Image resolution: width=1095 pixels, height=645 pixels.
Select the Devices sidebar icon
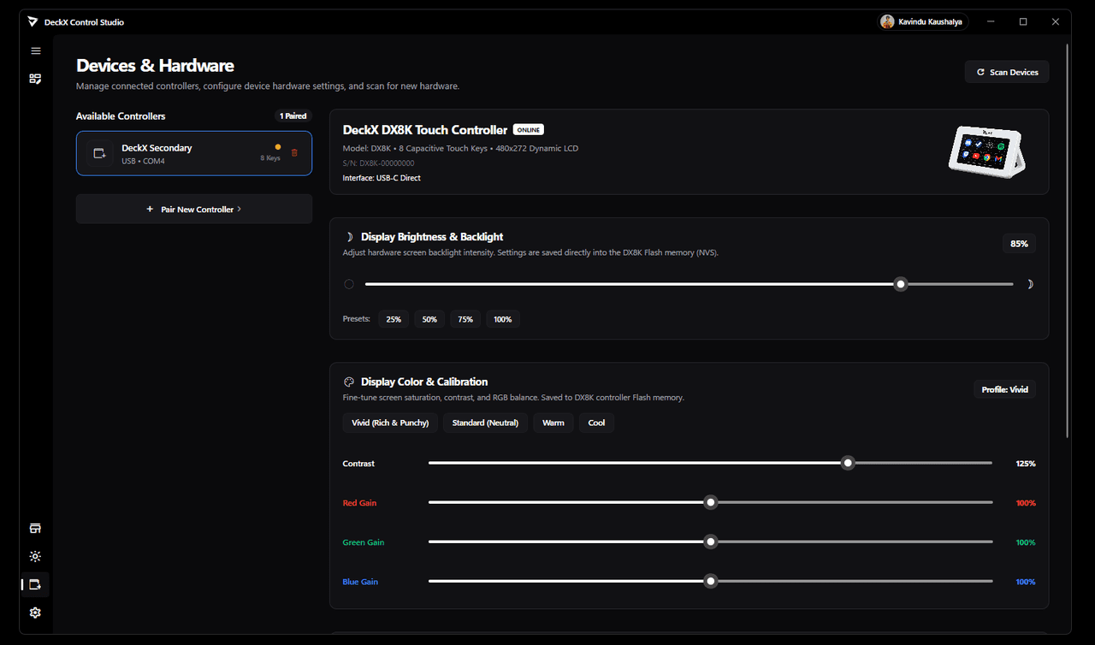35,584
